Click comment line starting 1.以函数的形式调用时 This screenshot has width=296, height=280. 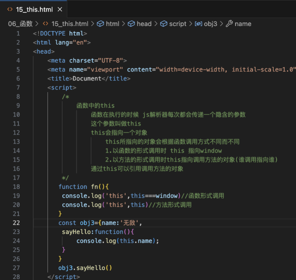[x=164, y=150]
